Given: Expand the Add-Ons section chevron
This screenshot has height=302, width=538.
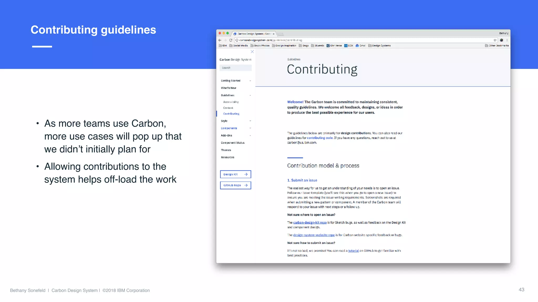Looking at the screenshot, I should point(250,136).
